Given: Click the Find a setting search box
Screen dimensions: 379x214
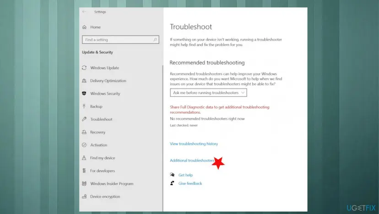Looking at the screenshot, I should [120, 40].
